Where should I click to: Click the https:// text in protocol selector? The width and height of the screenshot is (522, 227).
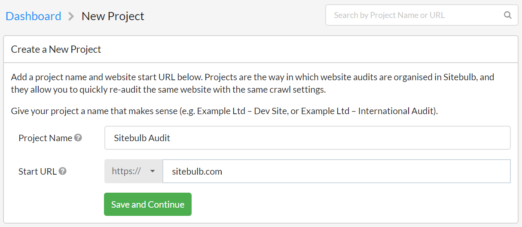tap(126, 171)
